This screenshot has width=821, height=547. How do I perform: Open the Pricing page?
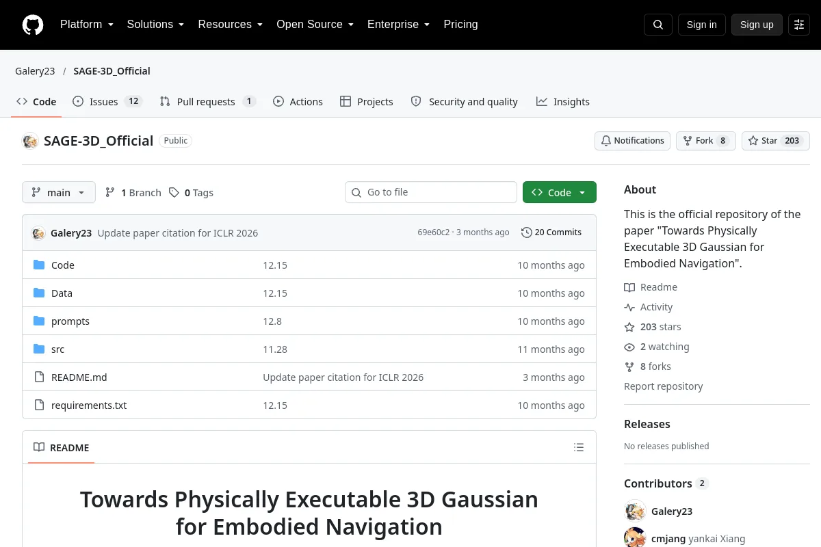click(x=460, y=25)
